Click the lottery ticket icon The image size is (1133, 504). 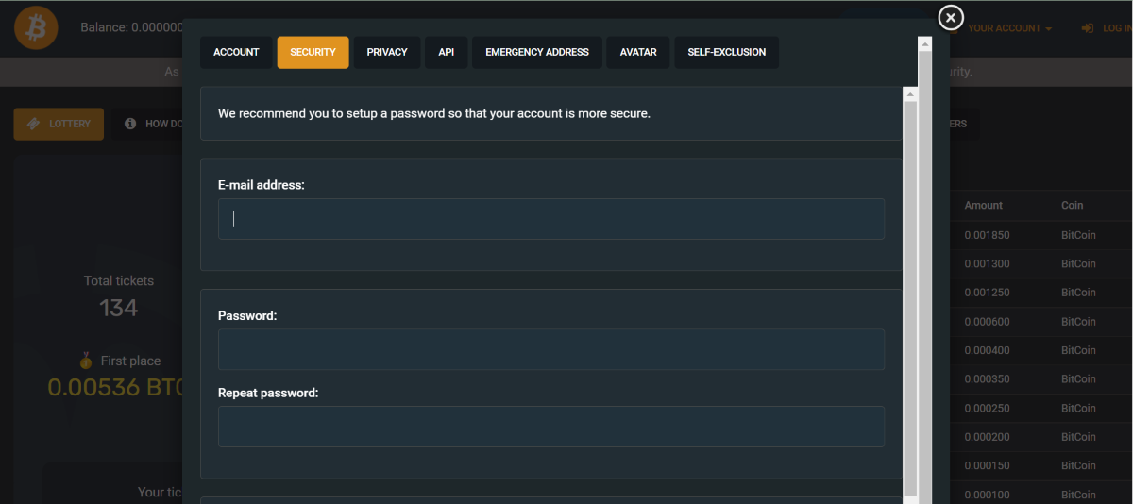tap(33, 124)
